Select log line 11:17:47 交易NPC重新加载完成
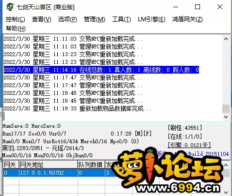The image size is (232, 196). [x=73, y=77]
